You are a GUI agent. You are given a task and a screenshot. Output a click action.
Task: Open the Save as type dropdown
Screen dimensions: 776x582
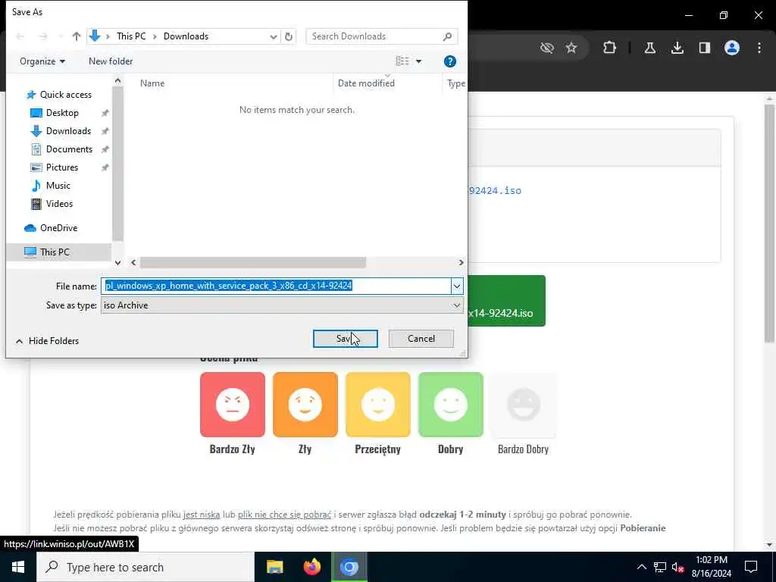[x=282, y=305]
